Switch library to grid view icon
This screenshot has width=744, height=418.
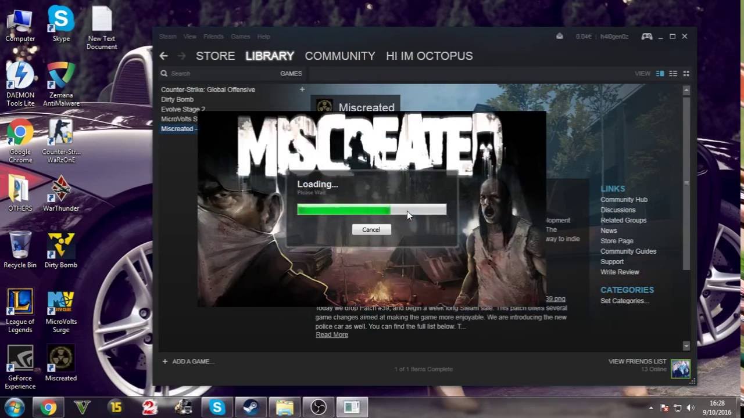pos(686,74)
